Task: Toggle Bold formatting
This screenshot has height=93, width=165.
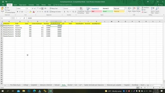Action: point(18,12)
